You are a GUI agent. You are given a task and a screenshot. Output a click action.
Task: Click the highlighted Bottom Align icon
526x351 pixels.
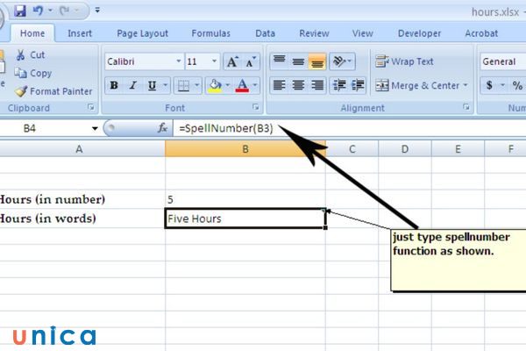pos(317,61)
